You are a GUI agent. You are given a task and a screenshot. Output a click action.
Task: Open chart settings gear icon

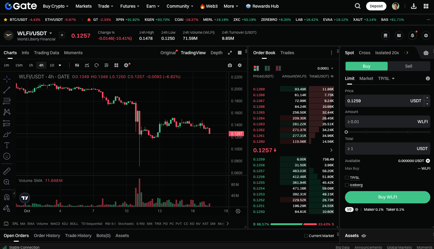click(240, 65)
